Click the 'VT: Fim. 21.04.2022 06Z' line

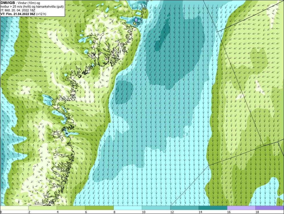coord(18,14)
